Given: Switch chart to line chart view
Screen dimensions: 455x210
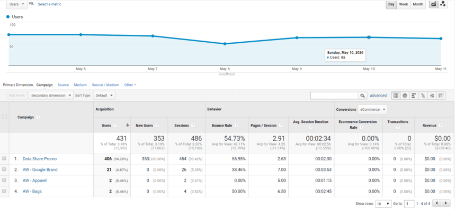Looking at the screenshot, I should click(433, 4).
